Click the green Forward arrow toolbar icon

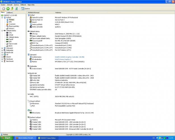click(8, 9)
